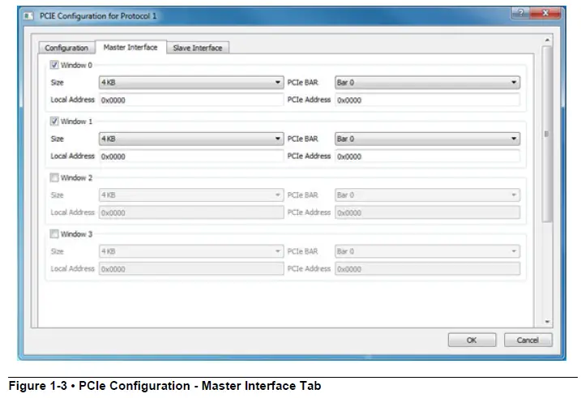
Task: Click the scrollbar down arrow
Action: point(547,322)
